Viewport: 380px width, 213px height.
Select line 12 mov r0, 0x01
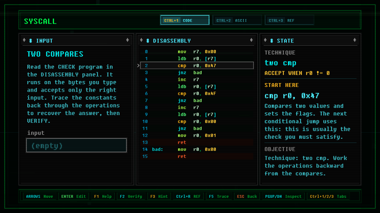pyautogui.click(x=197, y=135)
